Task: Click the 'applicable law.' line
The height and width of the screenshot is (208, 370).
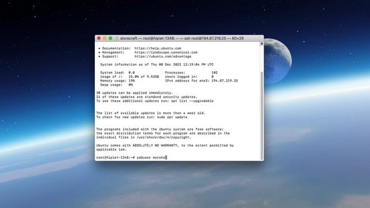Action: [112, 150]
